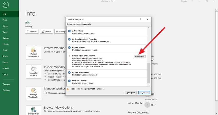Open the Share page in sidebar
The width and height of the screenshot is (218, 115).
9,56
